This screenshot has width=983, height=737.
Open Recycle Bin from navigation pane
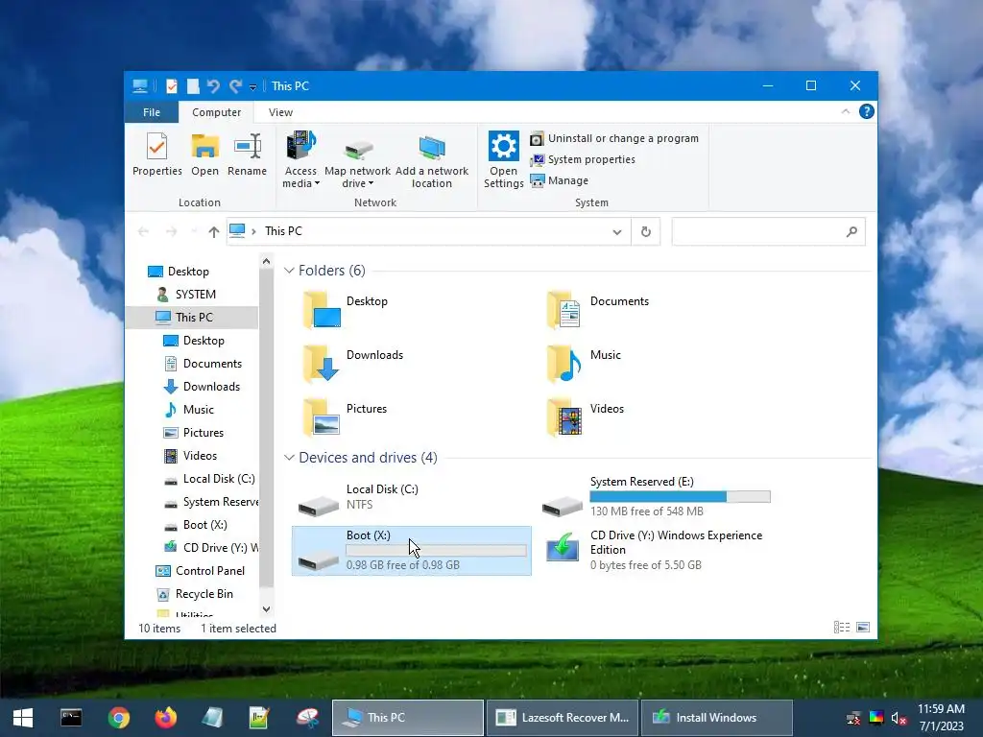tap(204, 594)
